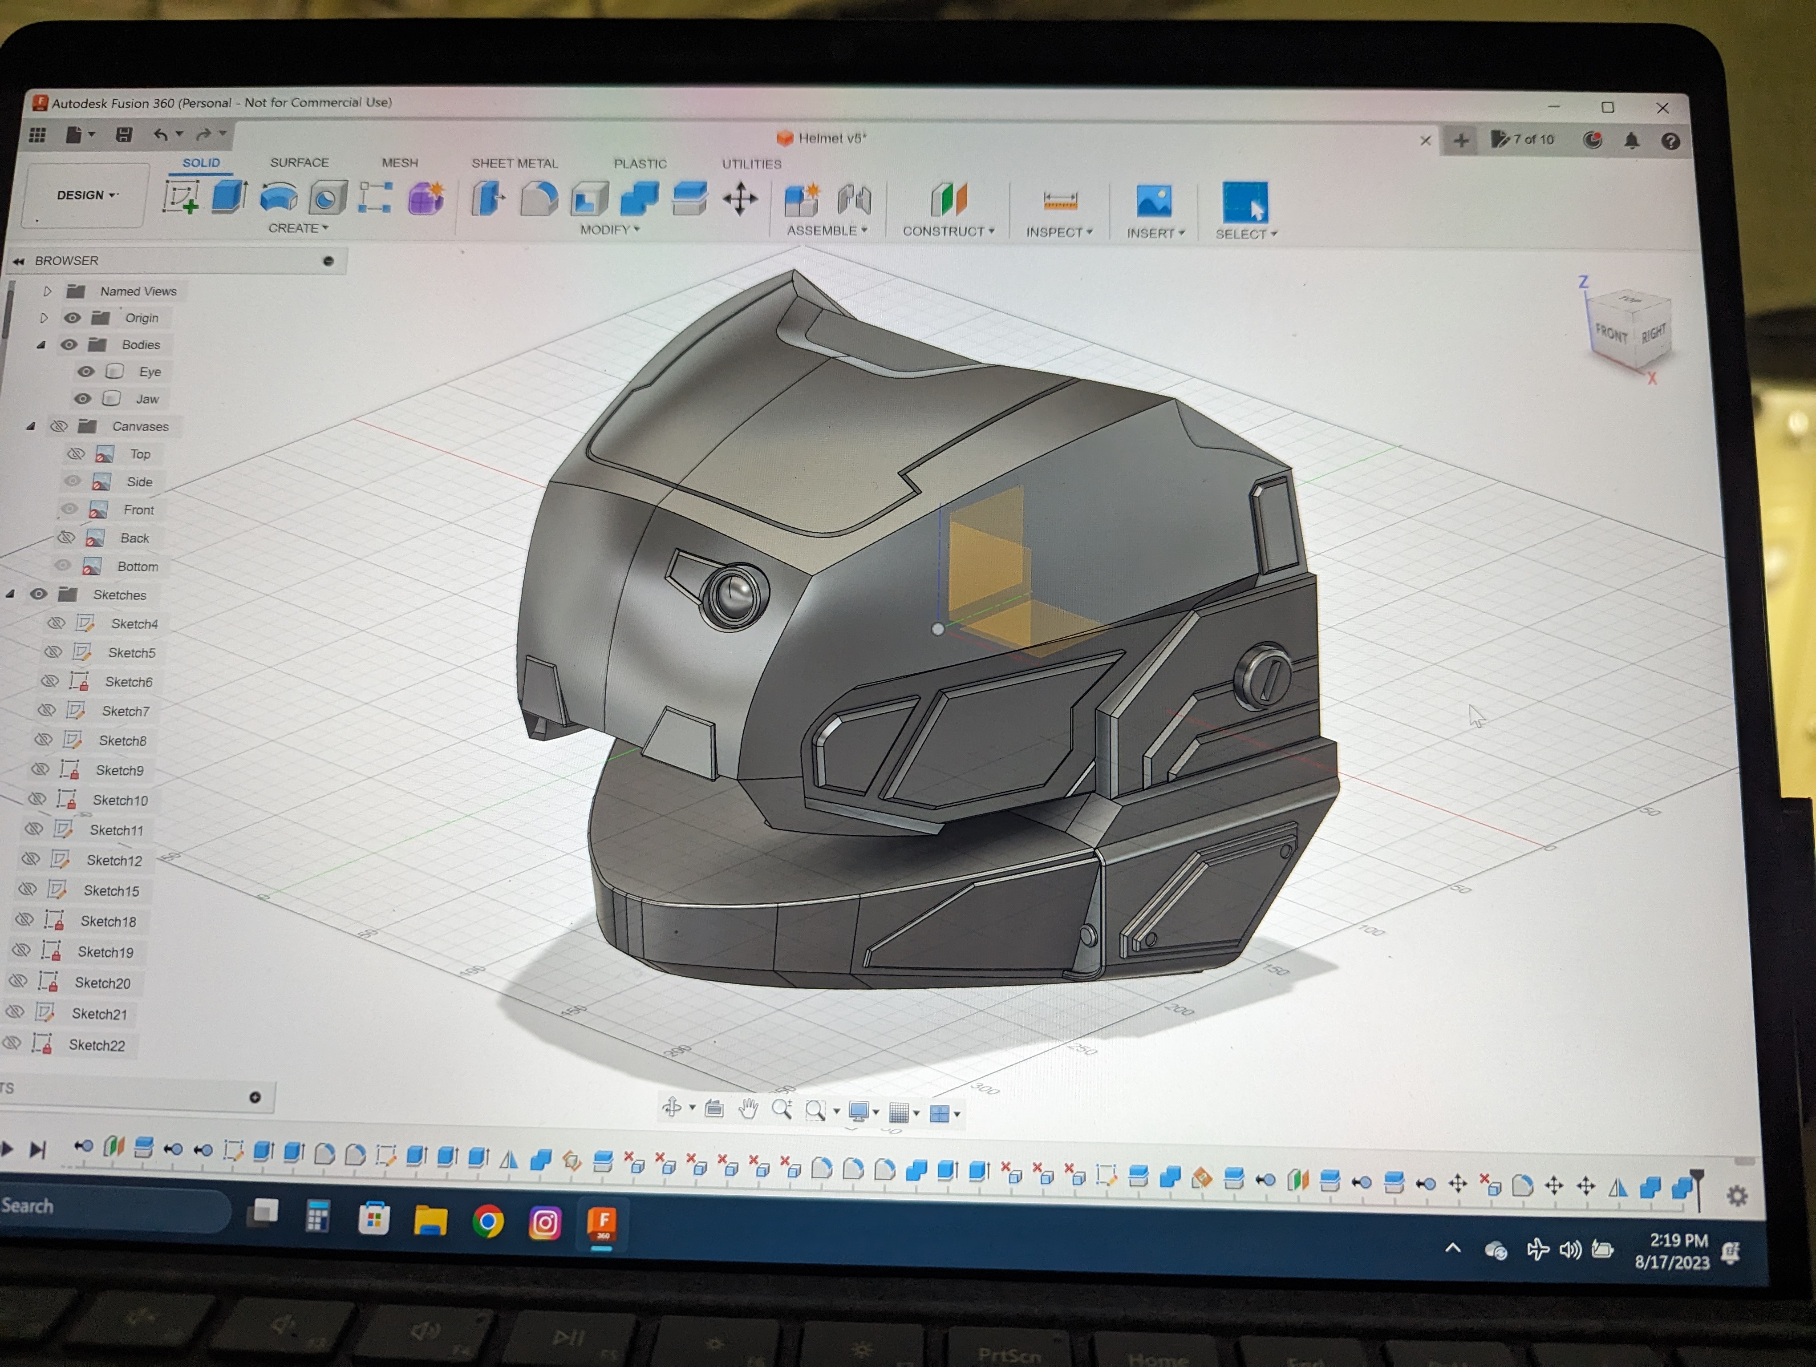Expand the Named Views folder
This screenshot has width=1816, height=1367.
click(x=47, y=291)
